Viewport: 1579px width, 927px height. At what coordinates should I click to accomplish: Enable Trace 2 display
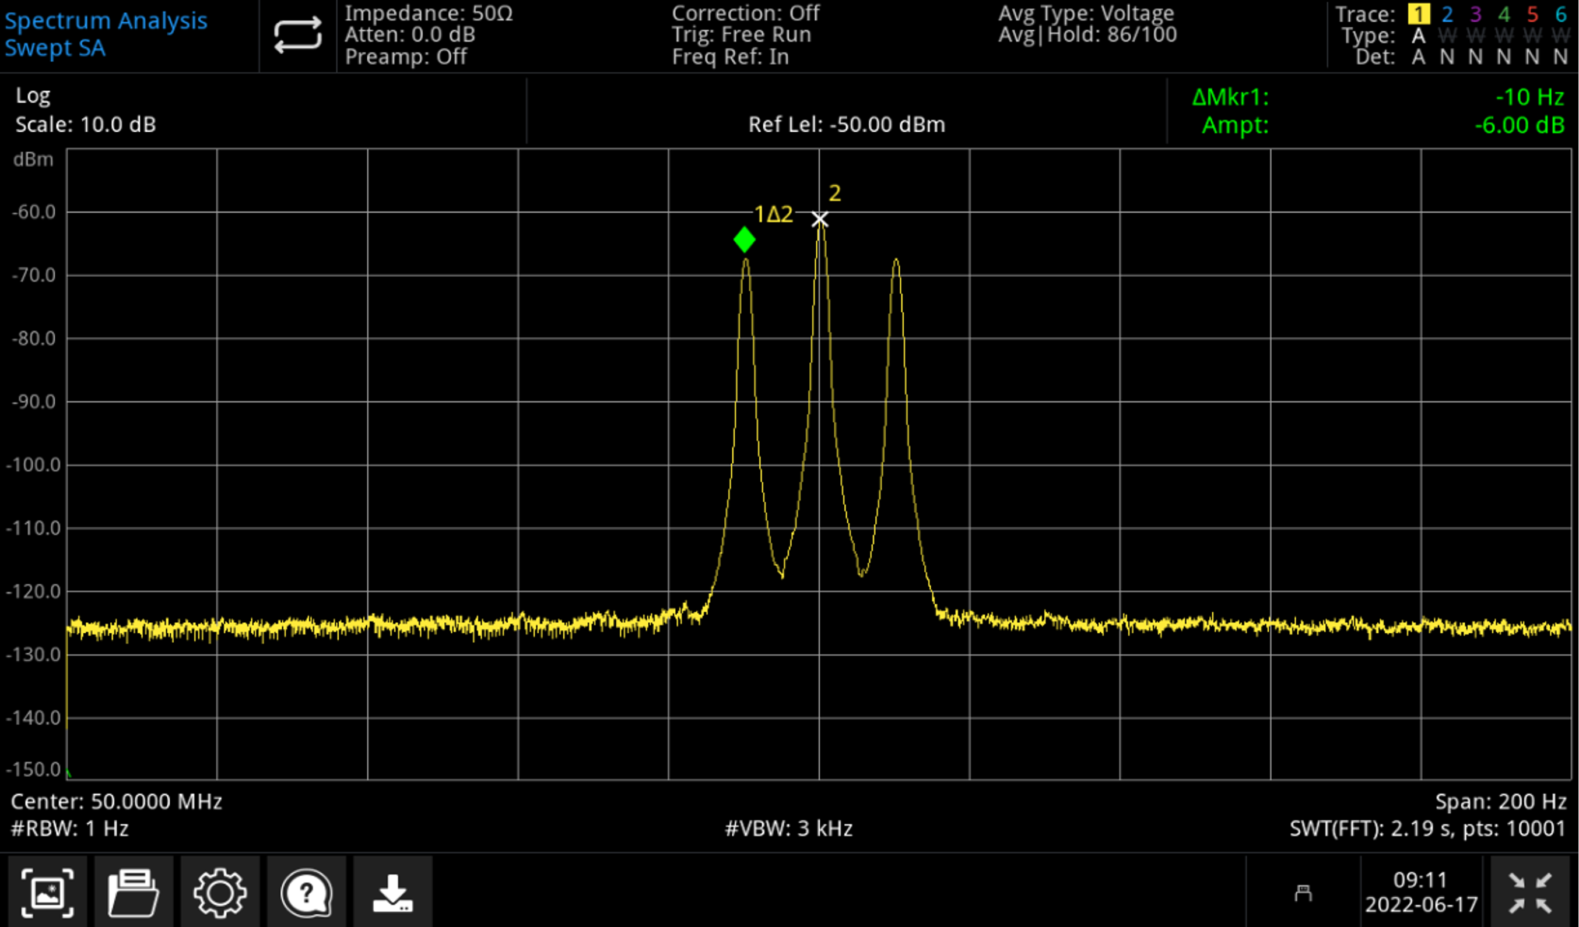(x=1447, y=13)
